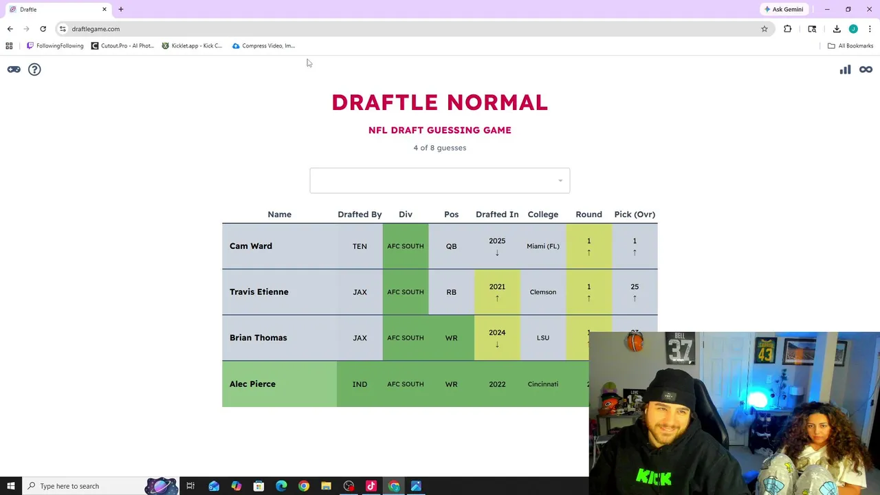Click the pick 25 cell
Viewport: 880px width, 495px height.
pyautogui.click(x=635, y=292)
